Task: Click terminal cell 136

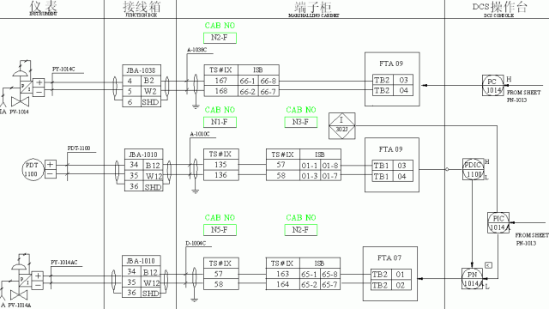Action: coord(221,175)
